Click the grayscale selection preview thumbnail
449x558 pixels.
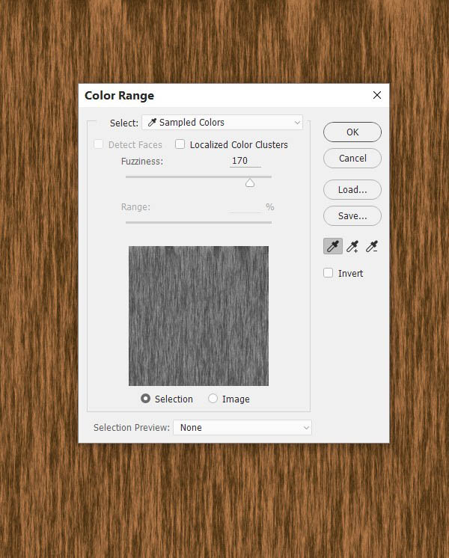pyautogui.click(x=199, y=316)
